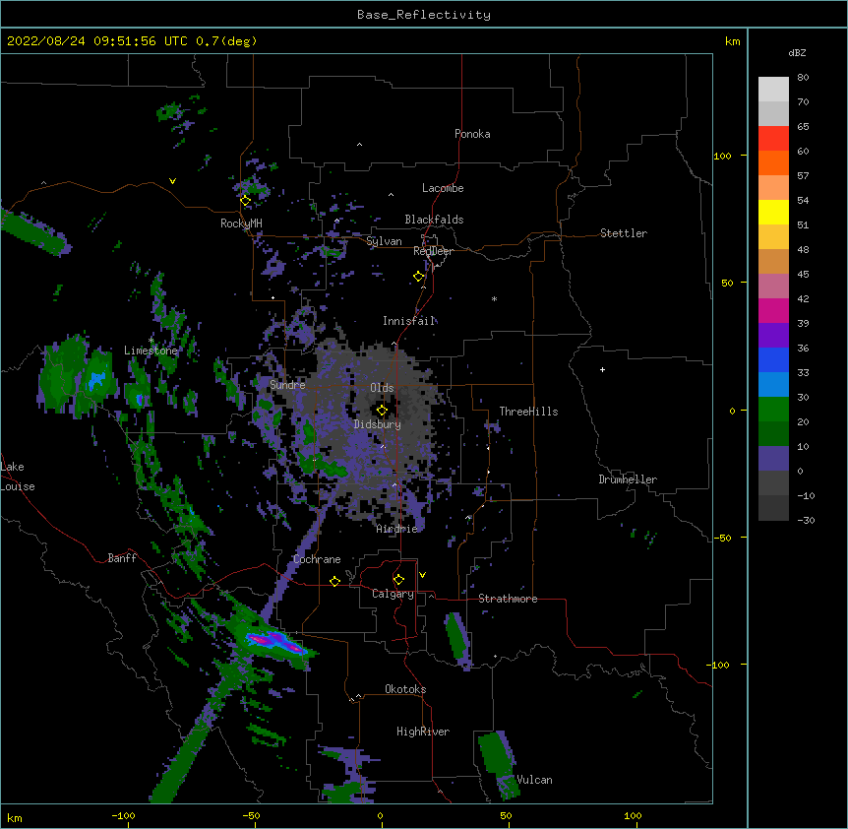848x829 pixels.
Task: Click the red 65 dBZ legend swatch
Action: (773, 139)
